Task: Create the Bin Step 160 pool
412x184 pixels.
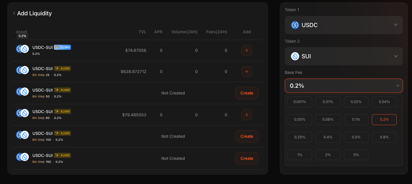Action: [x=246, y=158]
